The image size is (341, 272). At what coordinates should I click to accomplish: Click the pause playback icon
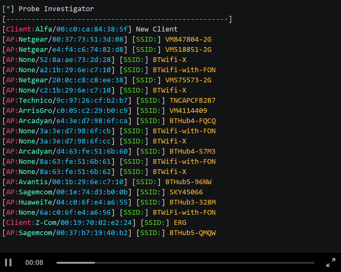[x=8, y=262]
